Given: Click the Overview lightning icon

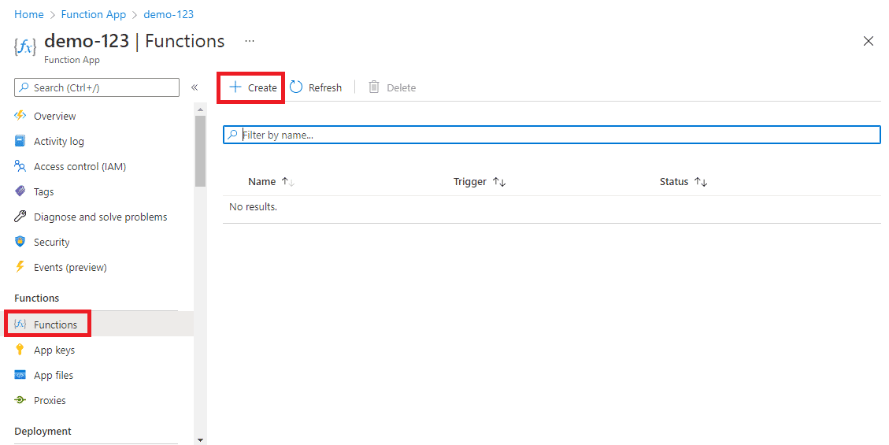Looking at the screenshot, I should pos(20,116).
